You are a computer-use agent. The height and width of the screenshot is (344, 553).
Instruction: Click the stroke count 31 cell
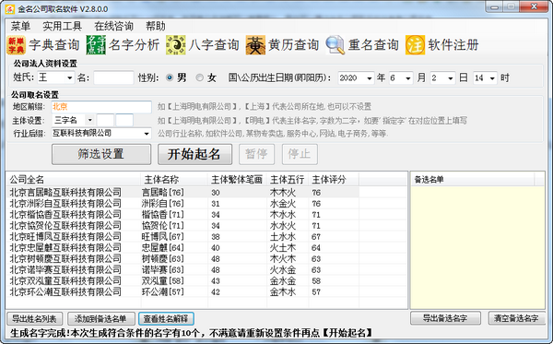[216, 204]
